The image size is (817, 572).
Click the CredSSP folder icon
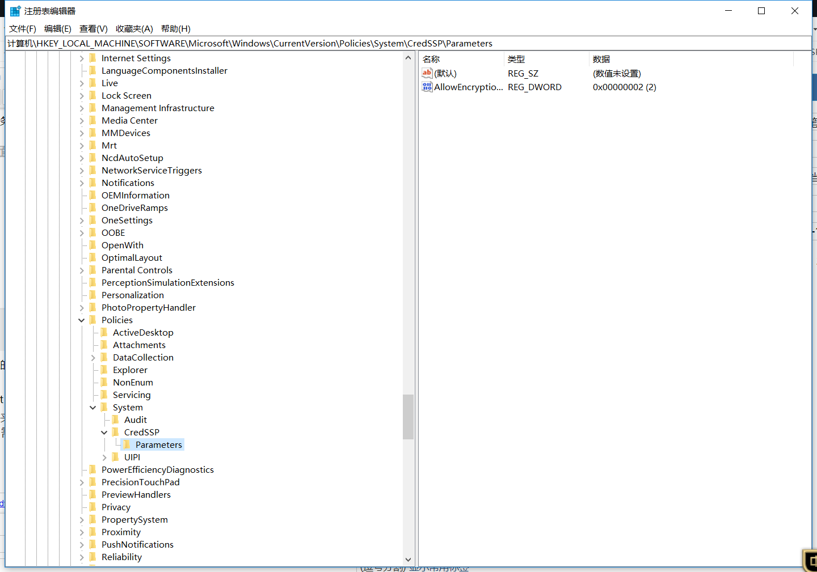[x=116, y=432]
